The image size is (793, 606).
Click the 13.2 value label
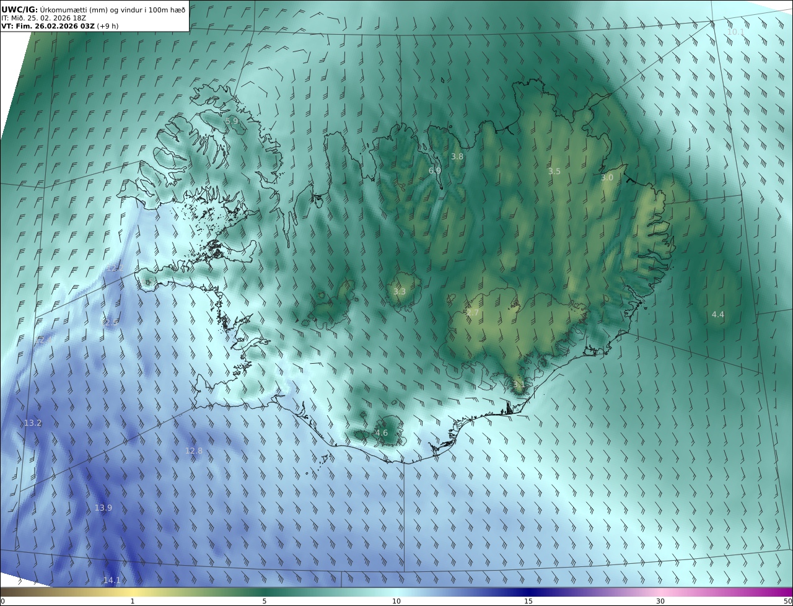pyautogui.click(x=33, y=423)
